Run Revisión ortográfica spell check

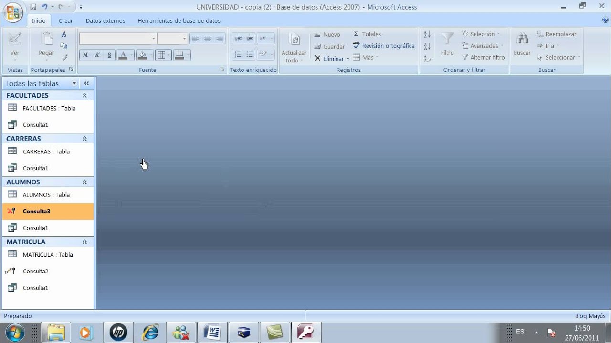pyautogui.click(x=384, y=46)
